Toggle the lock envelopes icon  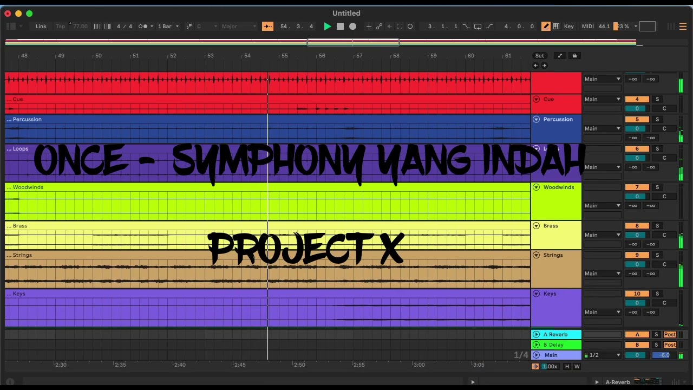pyautogui.click(x=574, y=56)
